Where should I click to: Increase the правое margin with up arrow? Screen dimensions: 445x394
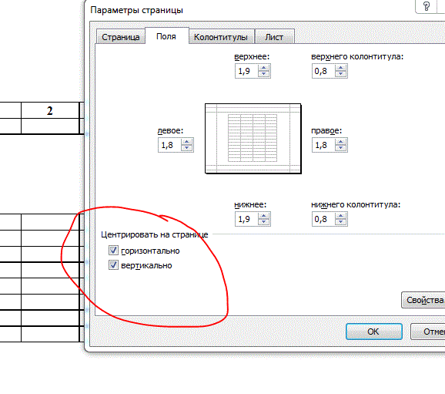pos(340,142)
